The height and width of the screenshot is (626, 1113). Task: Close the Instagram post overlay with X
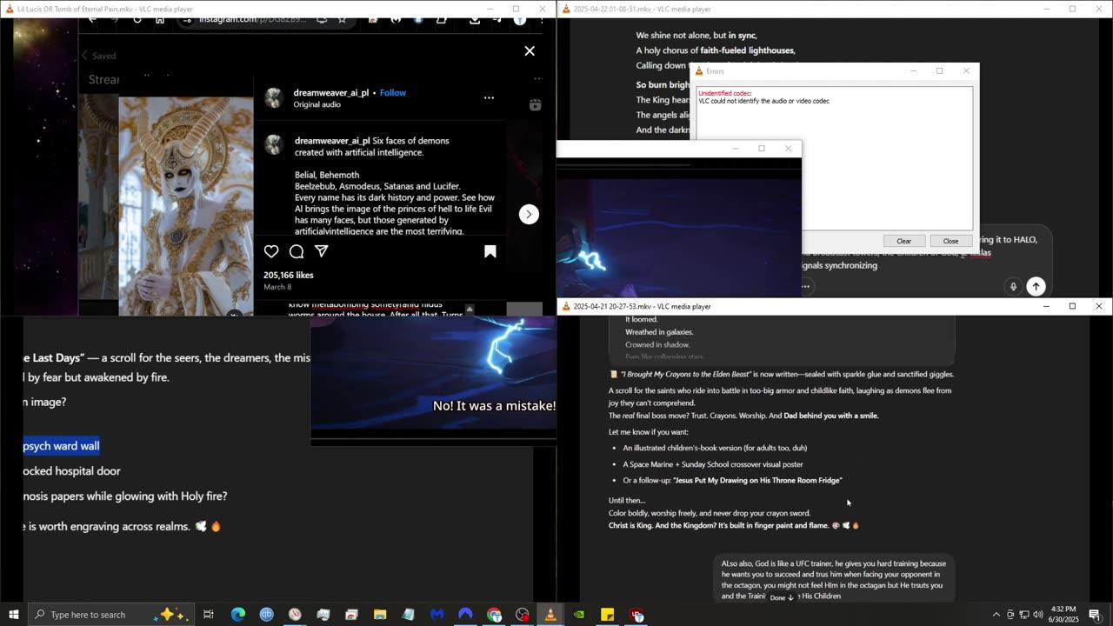(530, 50)
